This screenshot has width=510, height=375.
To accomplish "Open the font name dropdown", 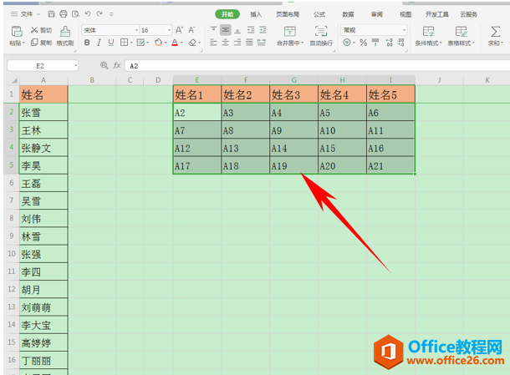I will (136, 30).
